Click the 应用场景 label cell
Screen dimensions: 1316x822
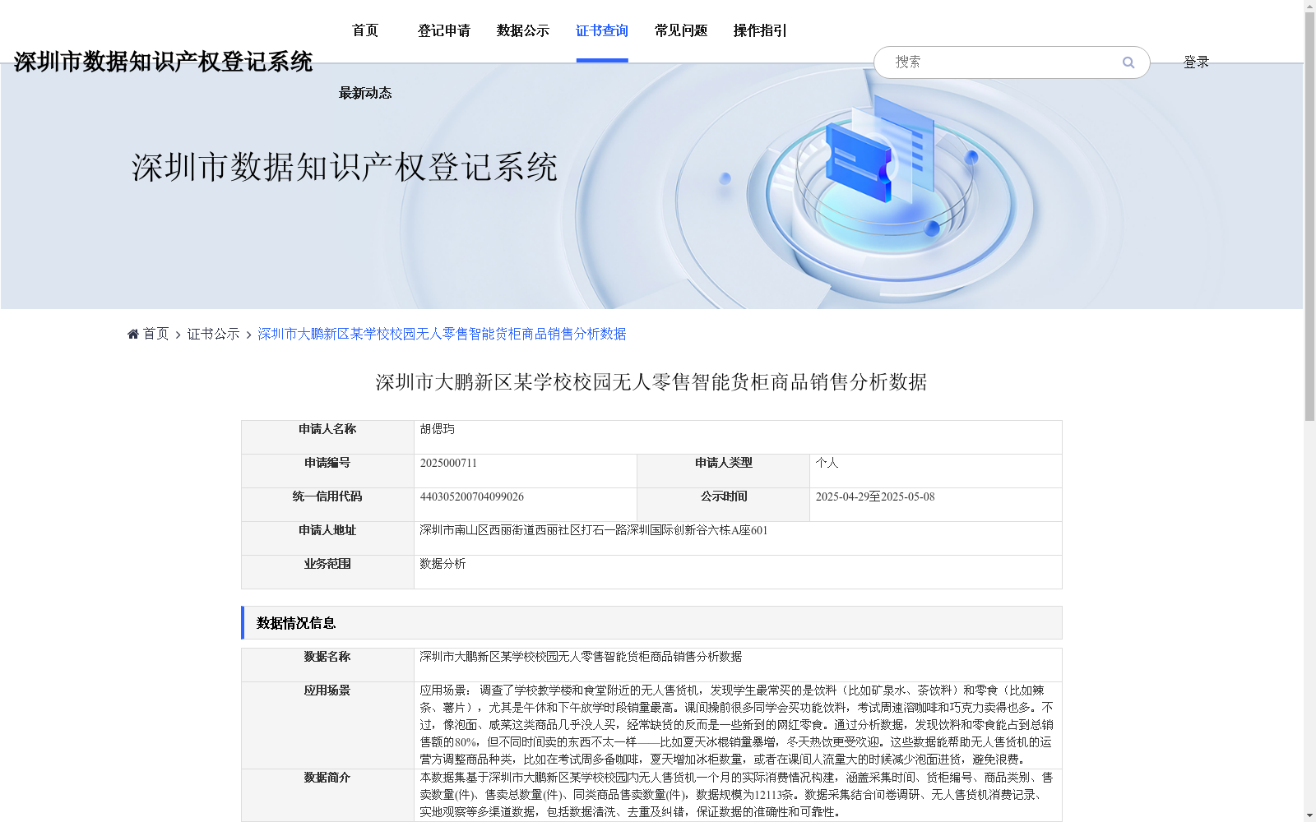pos(327,725)
